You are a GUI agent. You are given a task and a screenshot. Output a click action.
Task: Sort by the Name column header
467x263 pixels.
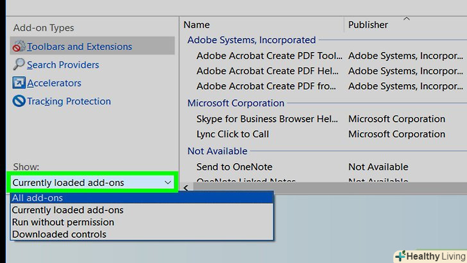coord(196,25)
